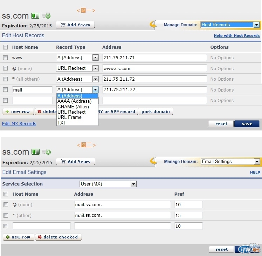Viewport: 262px width, 256px height.
Task: Click reset button in Host Records panel
Action: pyautogui.click(x=221, y=124)
